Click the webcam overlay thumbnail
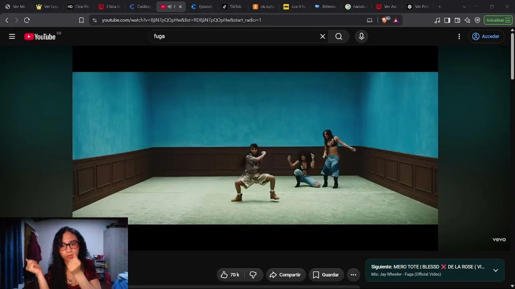The height and width of the screenshot is (289, 515). [64, 254]
